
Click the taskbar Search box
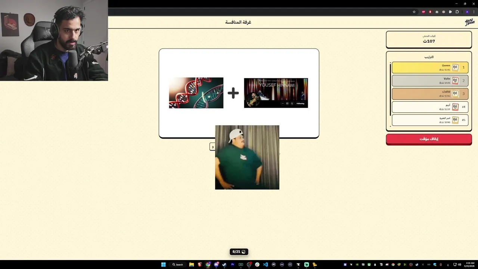(178, 265)
